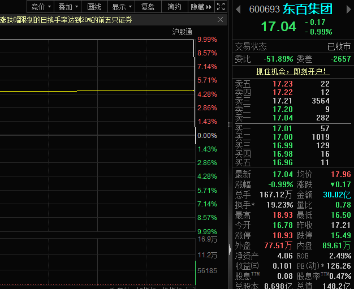Click the fullscreen expand icon in toolbar

pyautogui.click(x=221, y=7)
